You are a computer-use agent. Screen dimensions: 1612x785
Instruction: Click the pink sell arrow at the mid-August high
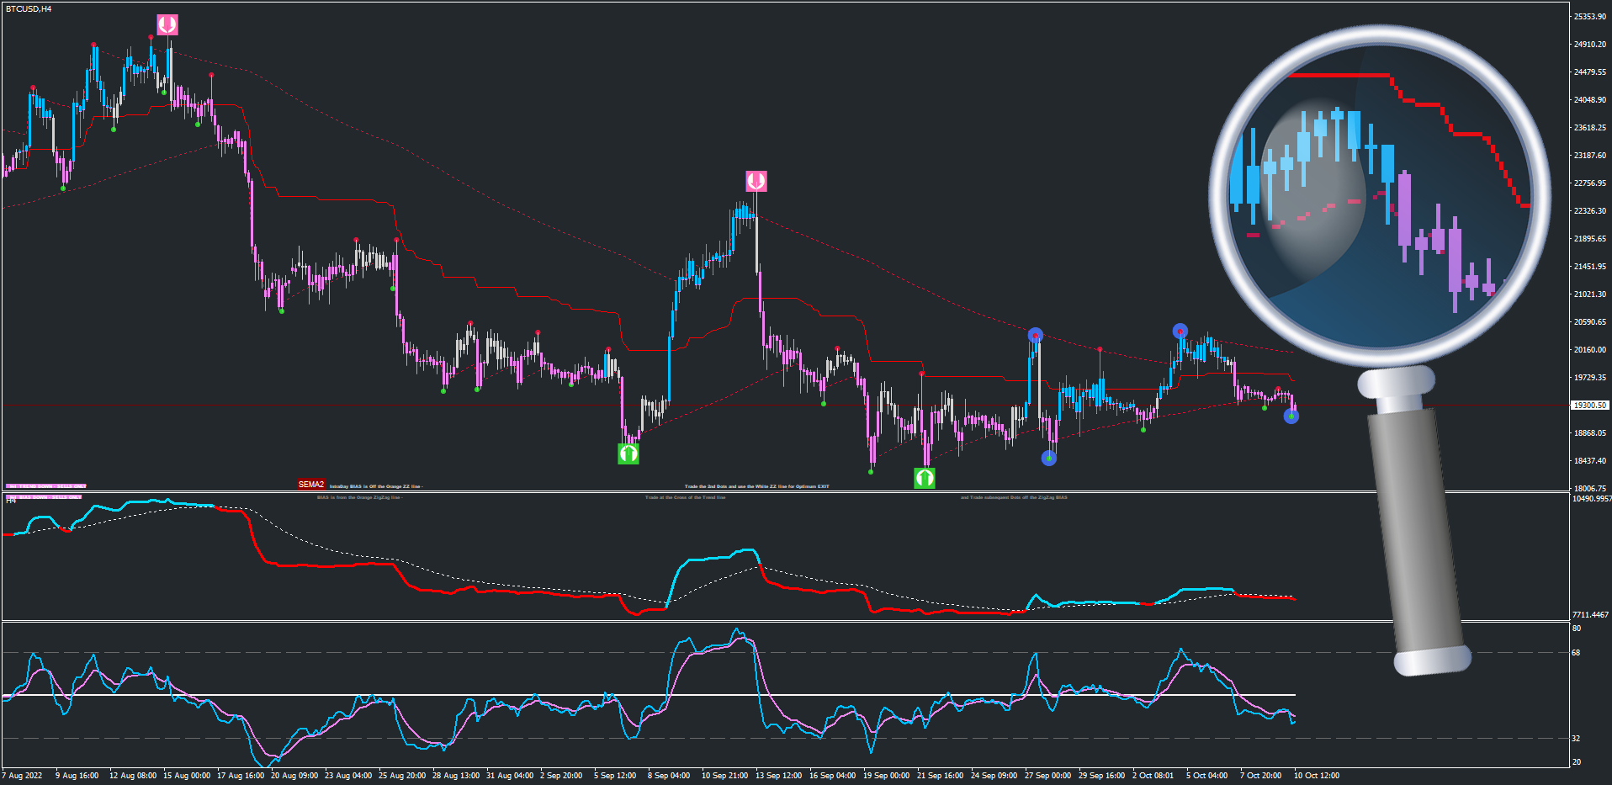167,24
